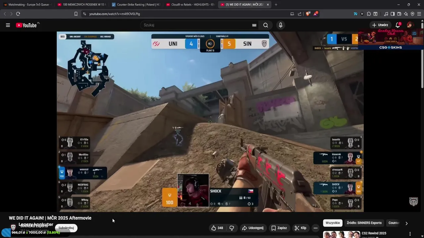Show more filter chips with right chevron
The height and width of the screenshot is (238, 424).
[406, 223]
